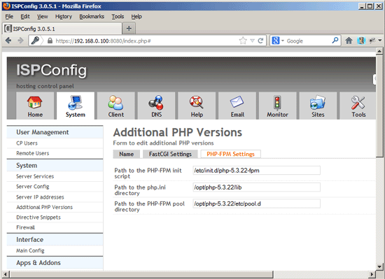The image size is (385, 279).
Task: Open CP Users in sidebar
Action: 27,143
